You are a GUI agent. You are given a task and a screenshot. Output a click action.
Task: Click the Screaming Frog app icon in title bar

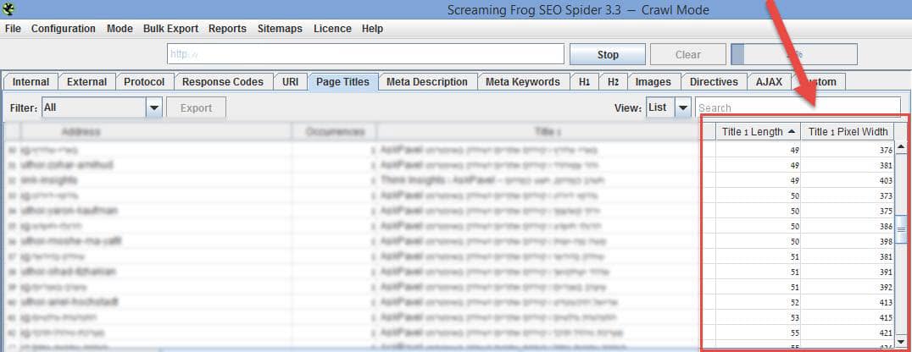pyautogui.click(x=8, y=8)
